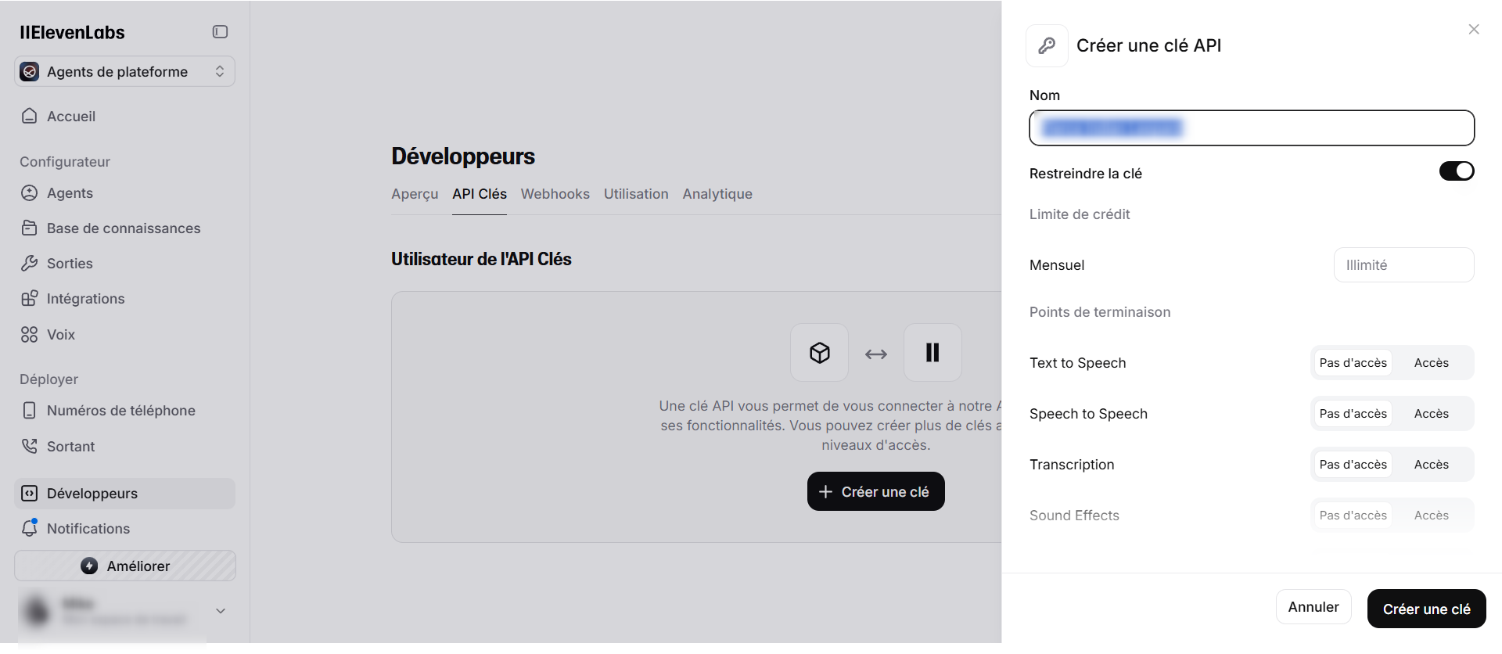Set Text to Speech to Accès

click(1432, 363)
